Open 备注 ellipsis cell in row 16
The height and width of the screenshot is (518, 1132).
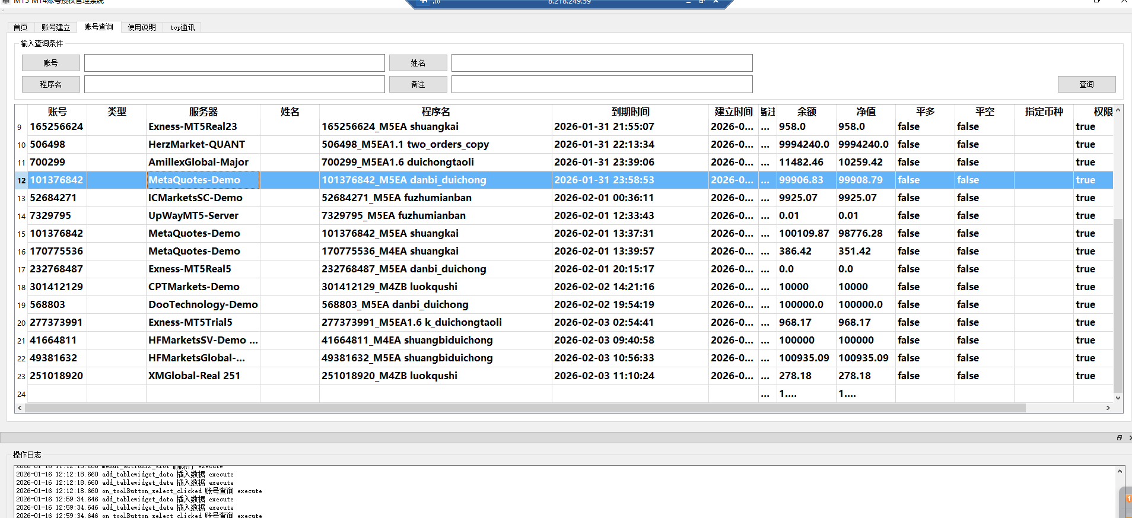pos(767,252)
